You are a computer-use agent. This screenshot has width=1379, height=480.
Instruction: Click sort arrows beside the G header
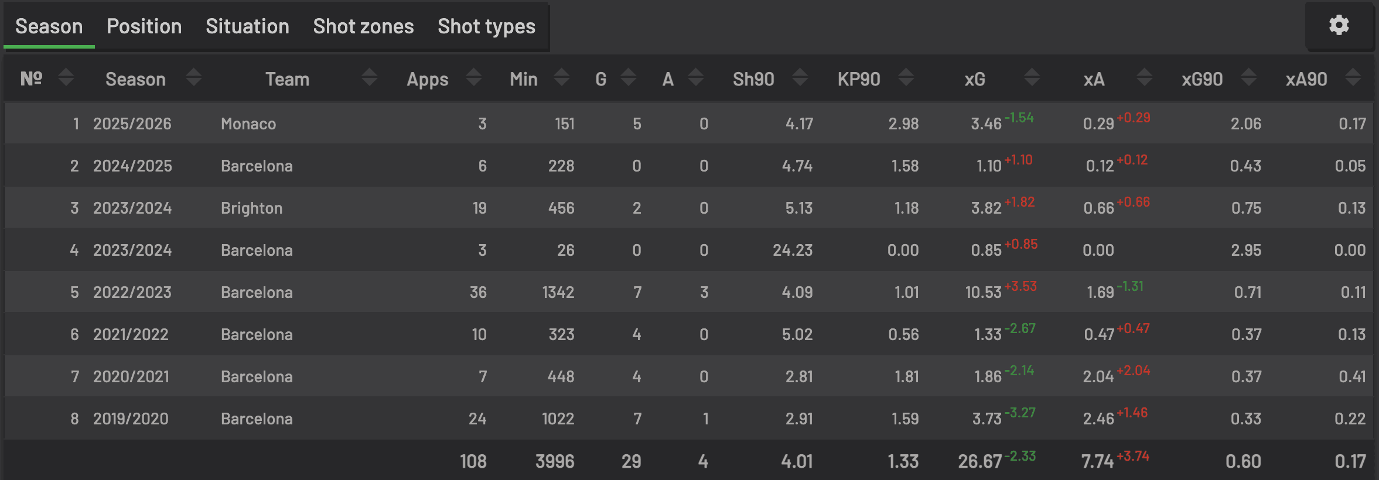(x=629, y=77)
